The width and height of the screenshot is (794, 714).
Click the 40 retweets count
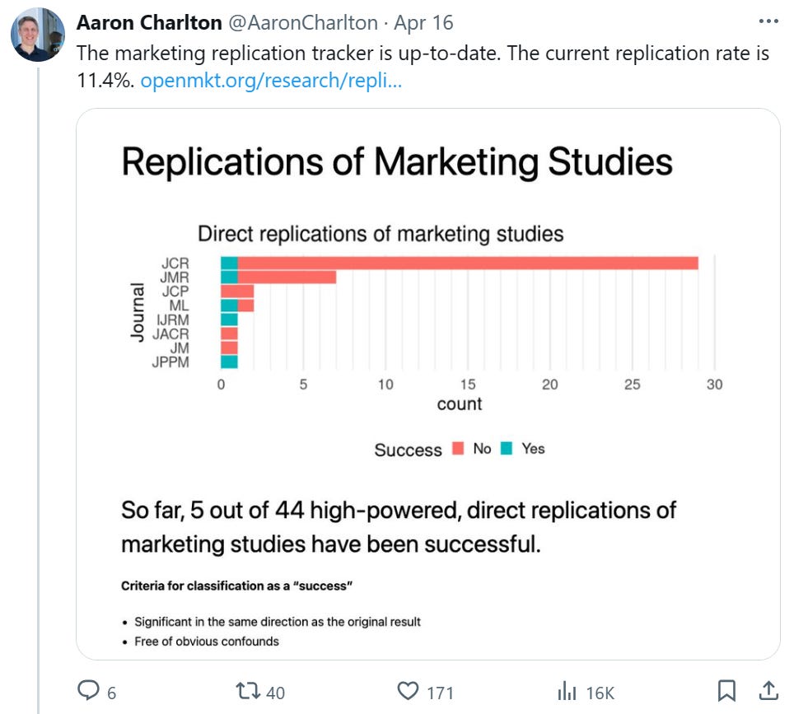coord(275,693)
